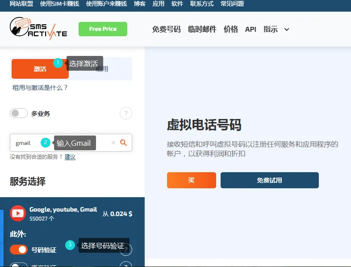Click the SMS Activate logo

[38, 29]
